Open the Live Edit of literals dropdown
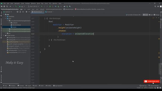This screenshot has height=91, width=162. coord(134,15)
